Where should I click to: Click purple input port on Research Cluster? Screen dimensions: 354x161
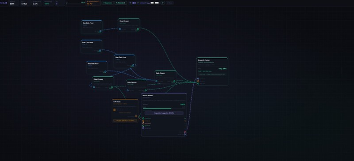pos(198,79)
